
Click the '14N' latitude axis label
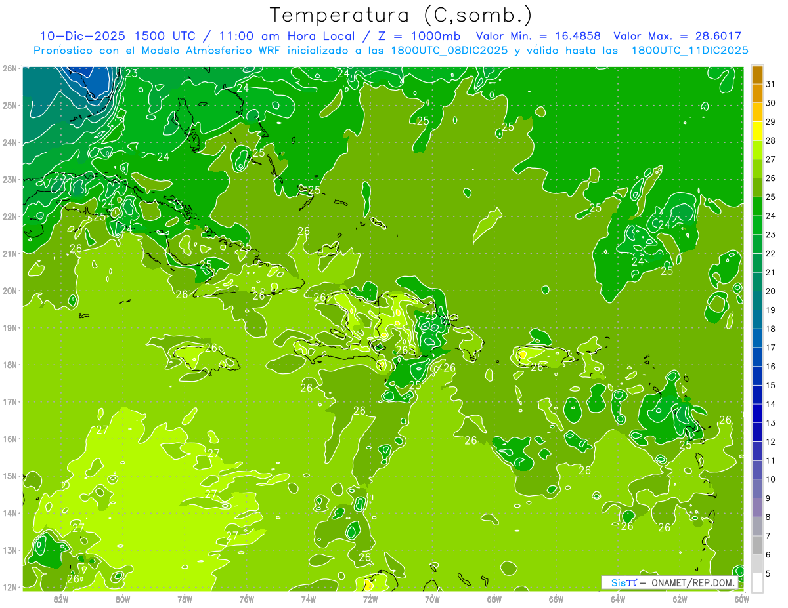[x=9, y=513]
